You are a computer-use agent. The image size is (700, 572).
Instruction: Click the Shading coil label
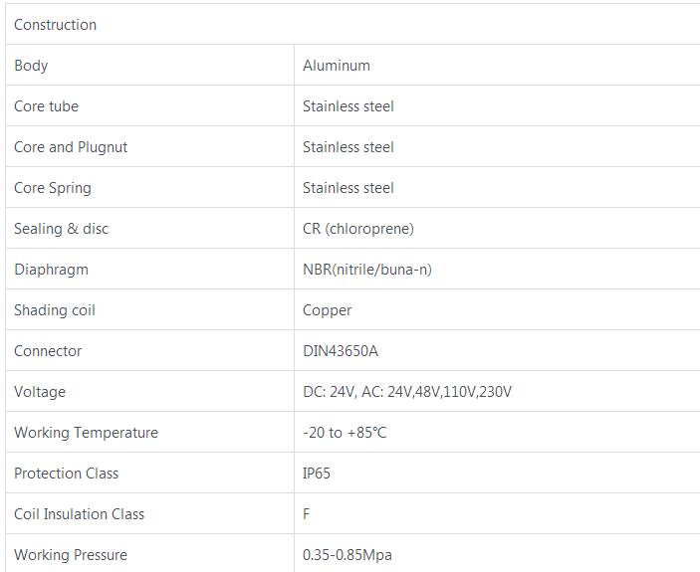[55, 310]
